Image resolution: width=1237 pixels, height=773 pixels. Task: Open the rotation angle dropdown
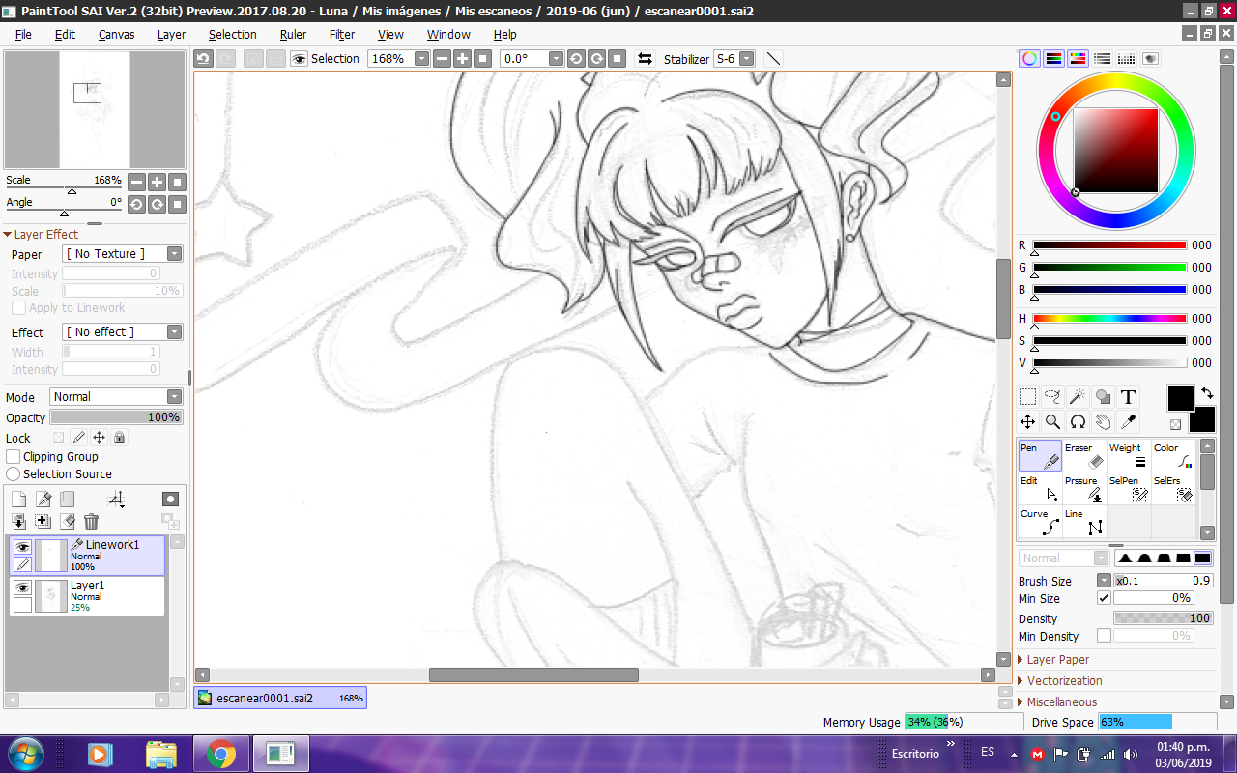[556, 59]
